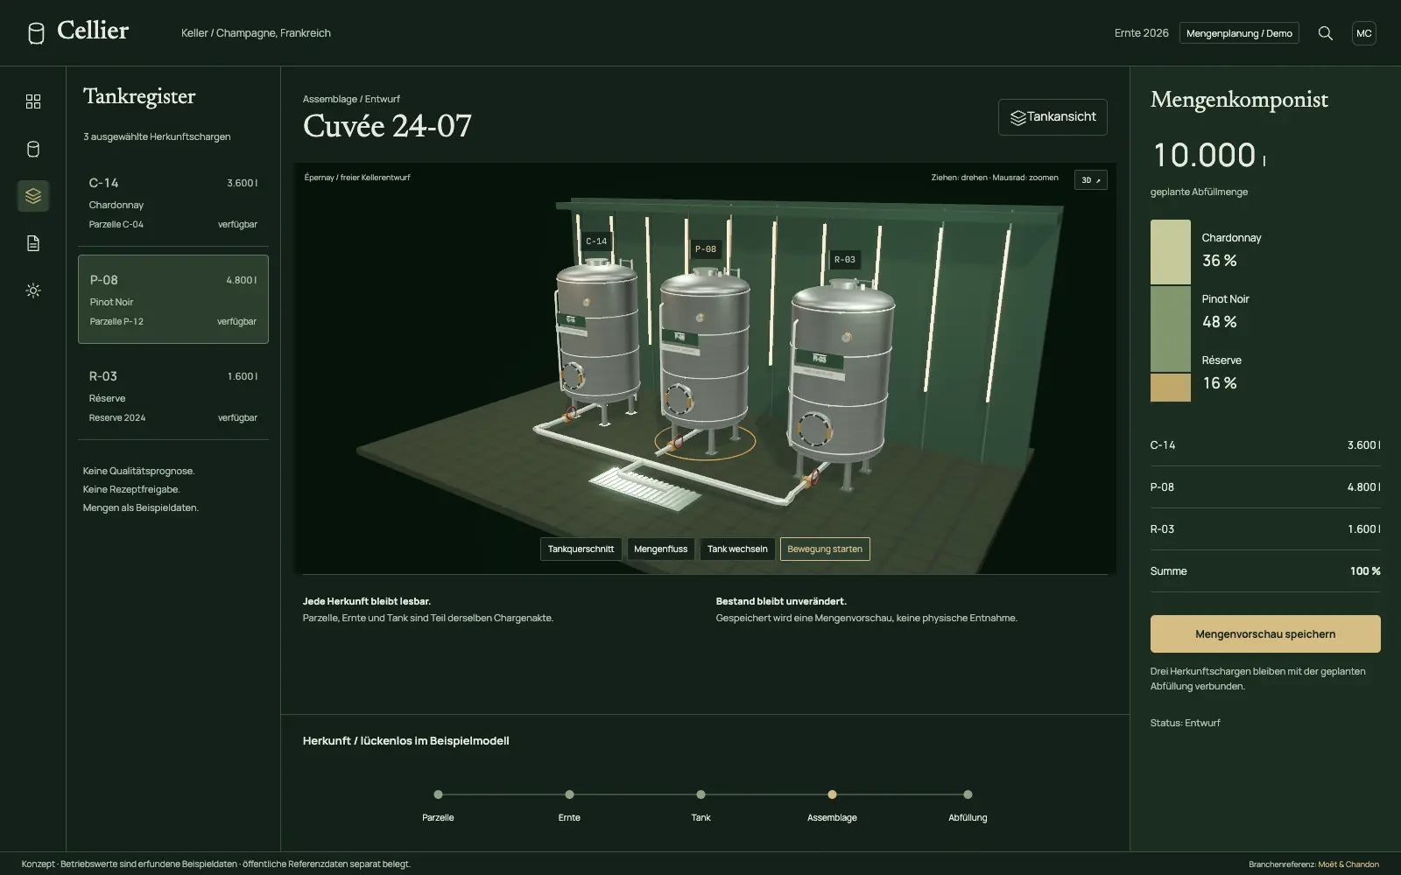Viewport: 1401px width, 875px height.
Task: Click the Tank wechseln button
Action: click(737, 549)
